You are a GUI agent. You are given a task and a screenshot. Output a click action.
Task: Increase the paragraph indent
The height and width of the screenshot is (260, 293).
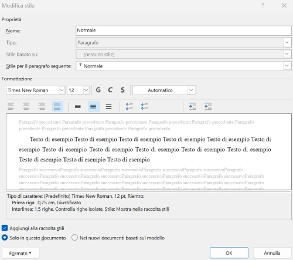[x=208, y=106]
